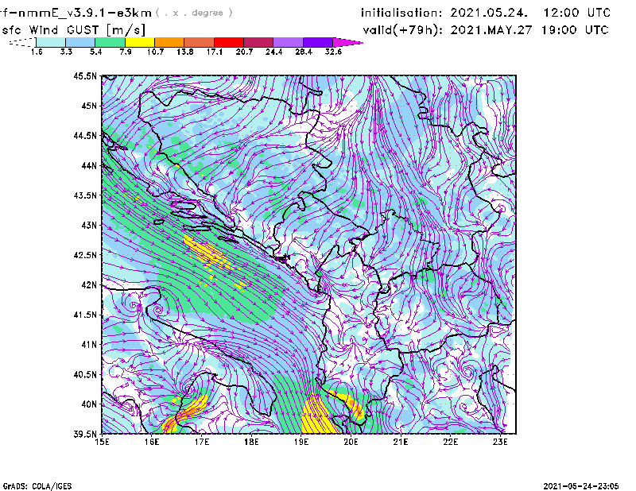Click the '44.5N' latitude label
The height and width of the screenshot is (491, 636).
(86, 136)
